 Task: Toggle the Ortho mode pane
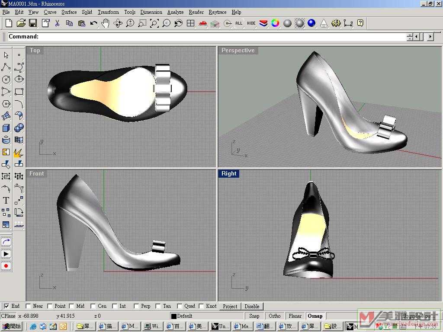point(275,316)
